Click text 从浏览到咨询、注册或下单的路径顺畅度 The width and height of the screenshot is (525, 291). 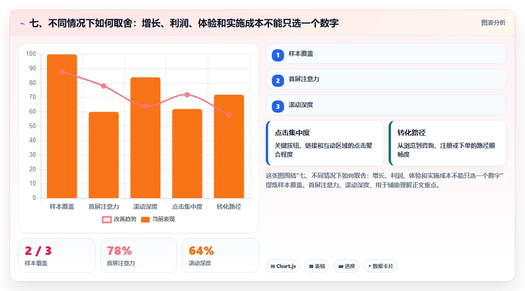(446, 150)
